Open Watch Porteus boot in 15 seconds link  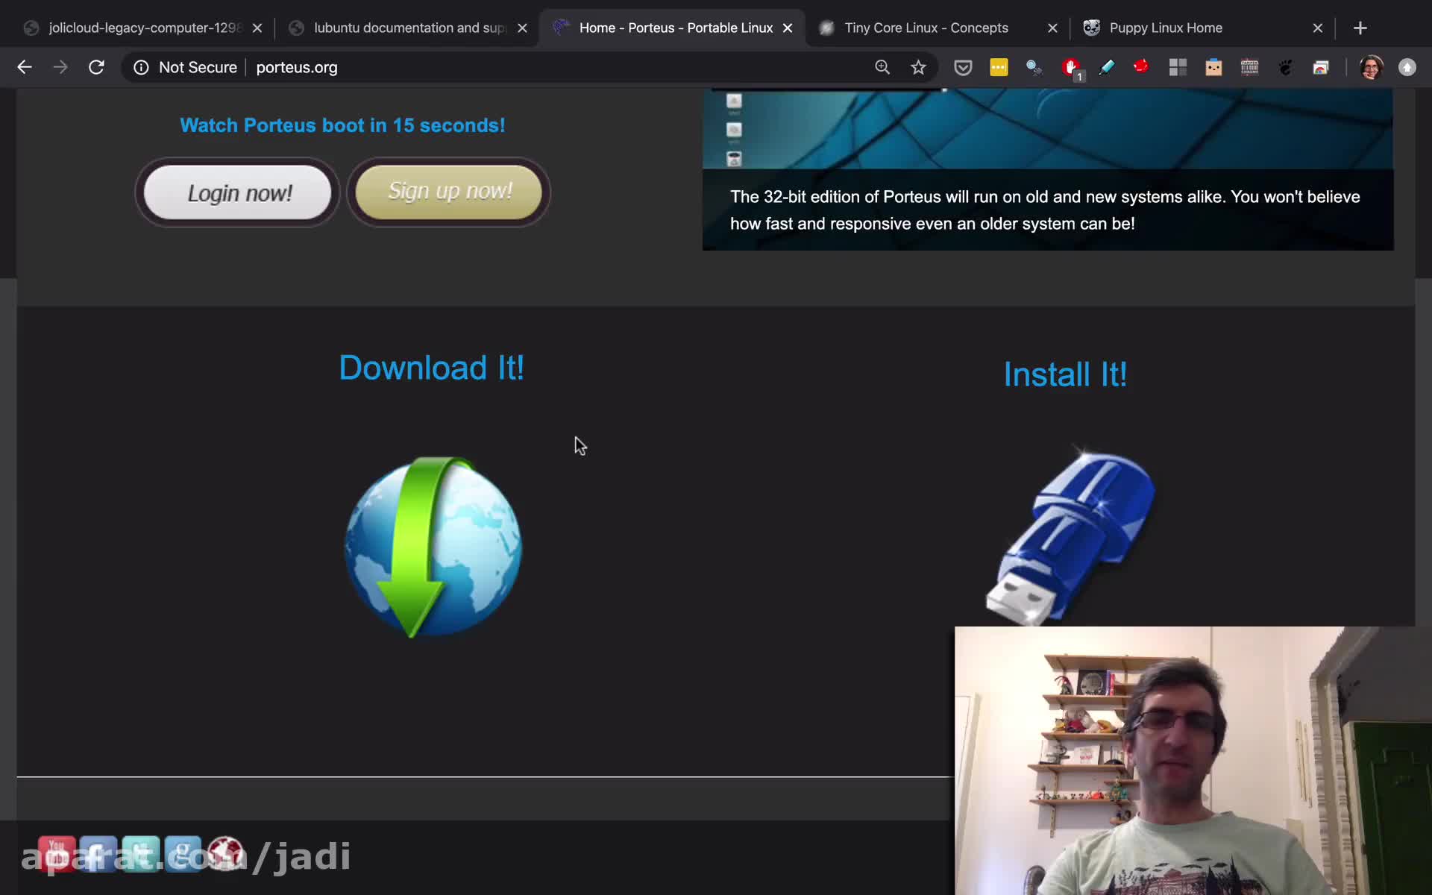point(342,125)
